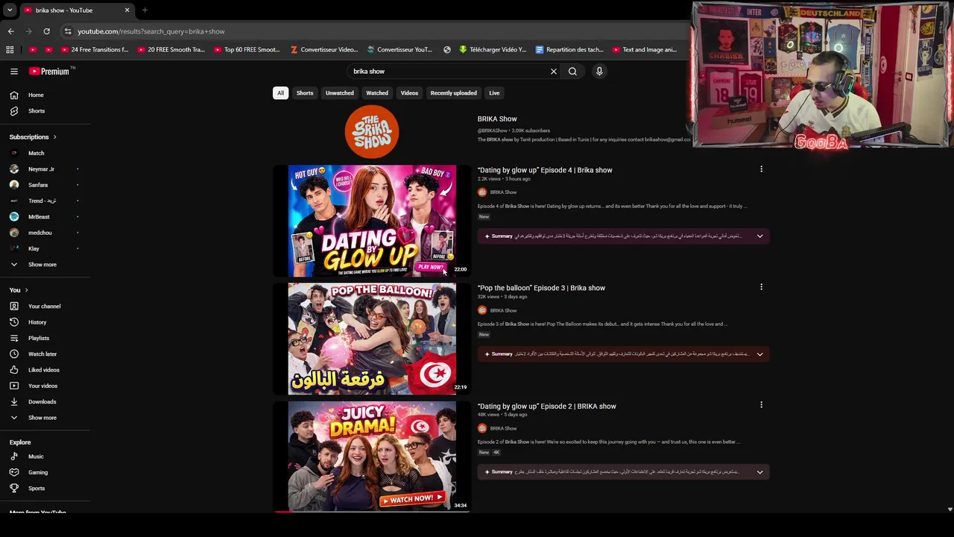This screenshot has width=954, height=537.
Task: Click the browser address bar URL
Action: 151,31
